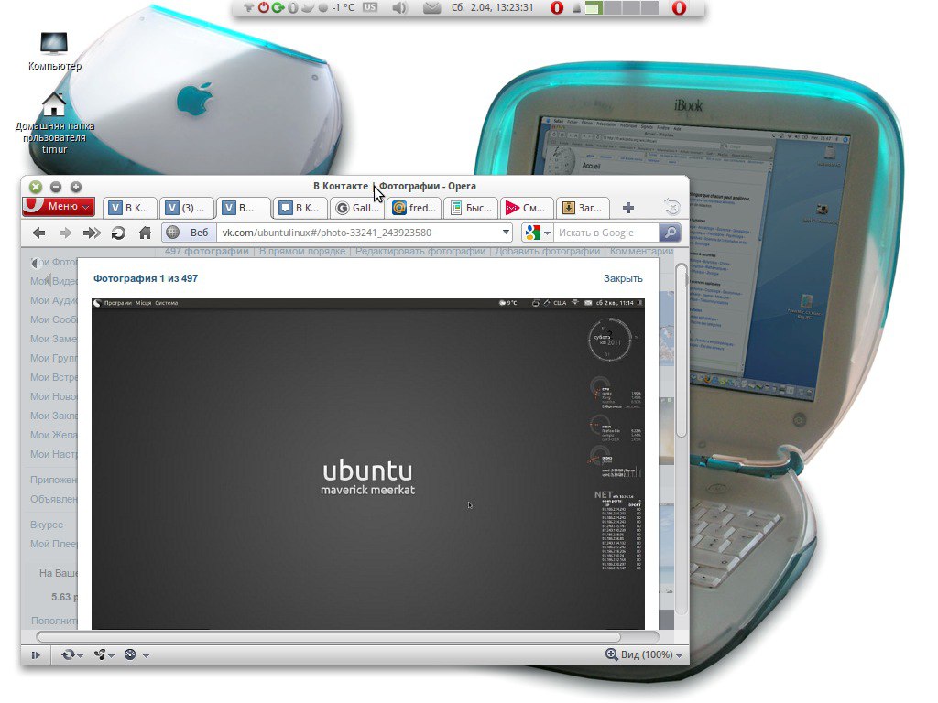Click the zoom magnifier icon in status bar
938x703 pixels.
point(611,654)
